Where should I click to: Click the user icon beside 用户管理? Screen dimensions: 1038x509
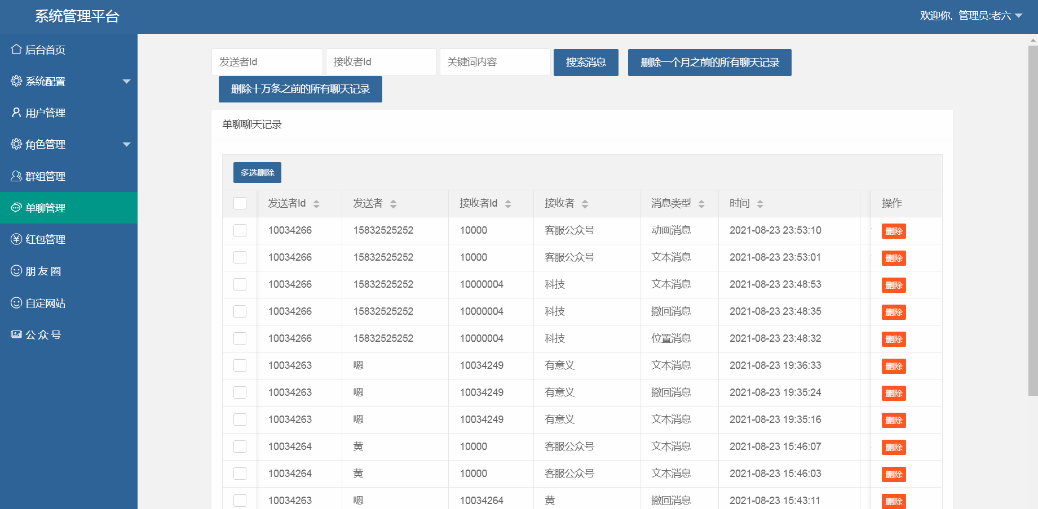tap(16, 113)
